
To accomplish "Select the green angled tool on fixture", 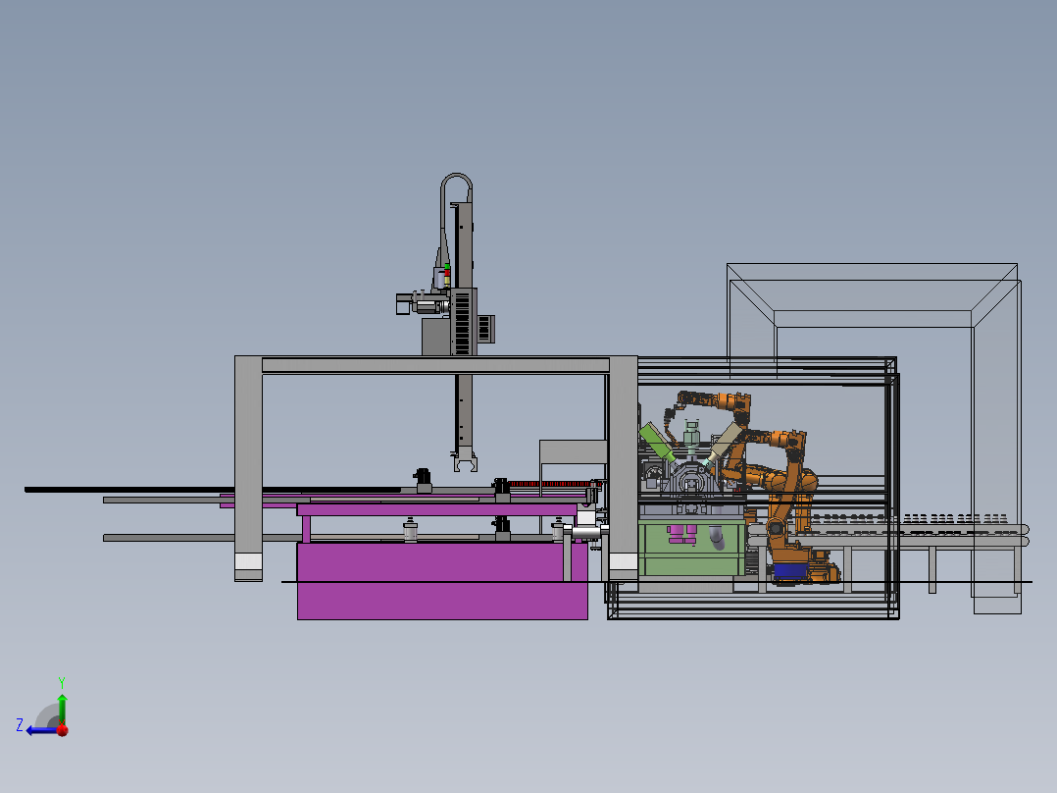I will tap(657, 442).
